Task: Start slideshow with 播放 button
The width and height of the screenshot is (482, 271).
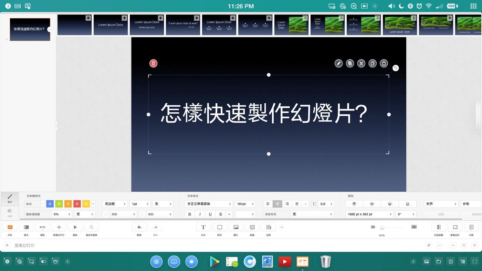Action: click(75, 227)
